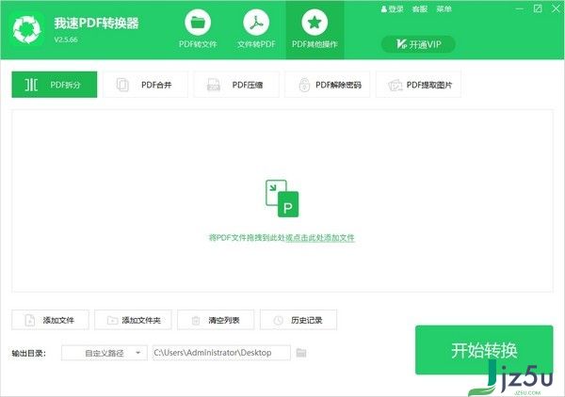Viewport: 565px width, 397px height.
Task: Click the 或点击此处添加文件 link
Action: (x=320, y=238)
